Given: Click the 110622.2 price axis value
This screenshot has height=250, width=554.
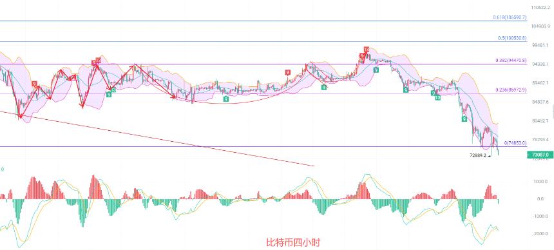Looking at the screenshot, I should (x=540, y=8).
